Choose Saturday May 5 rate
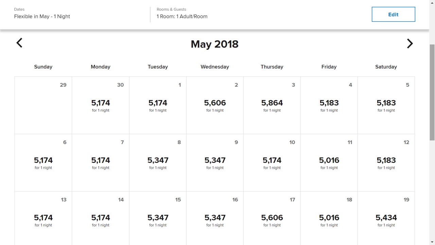Viewport: 435px width, 245px height. [386, 105]
